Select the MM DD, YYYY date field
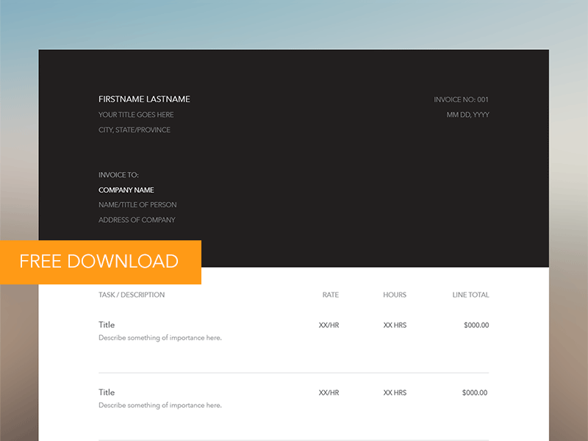Screen dimensions: 588x441 point(467,115)
